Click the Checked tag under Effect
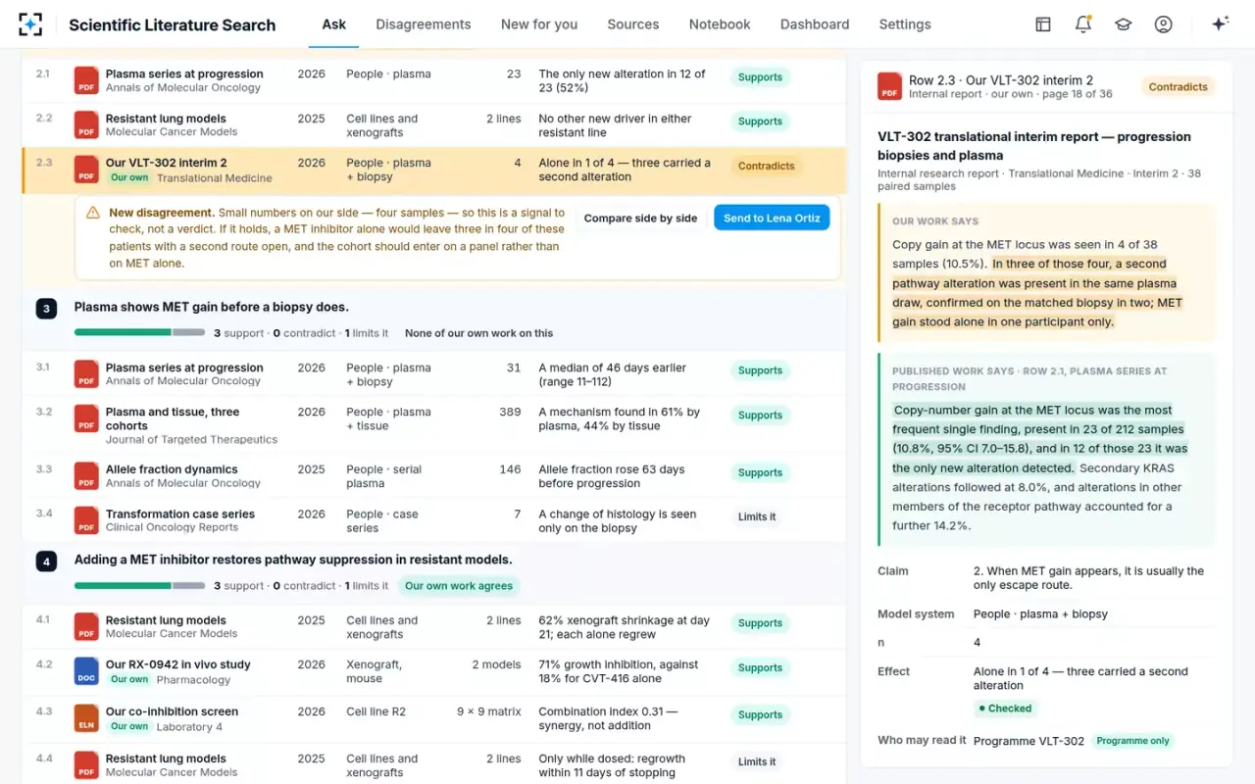The image size is (1255, 784). (x=1005, y=709)
